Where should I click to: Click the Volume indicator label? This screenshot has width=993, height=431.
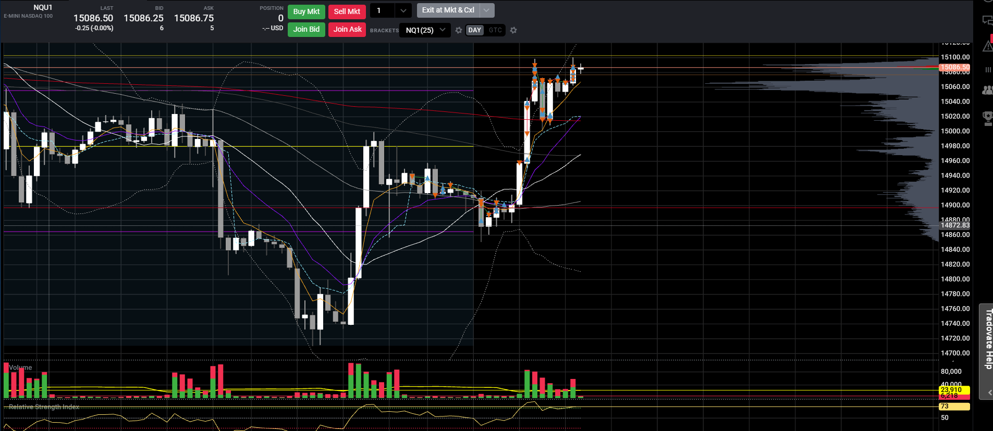tap(20, 367)
